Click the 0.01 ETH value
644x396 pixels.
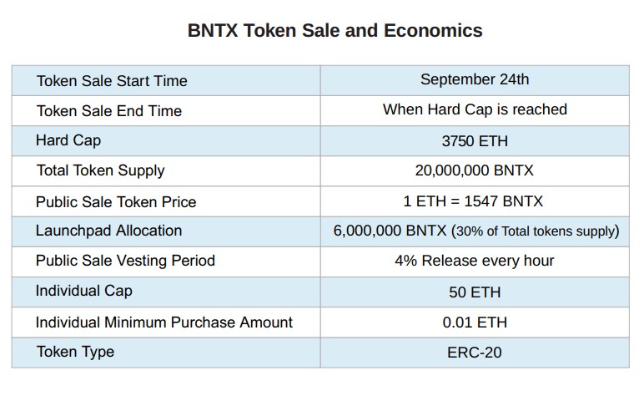(x=475, y=322)
